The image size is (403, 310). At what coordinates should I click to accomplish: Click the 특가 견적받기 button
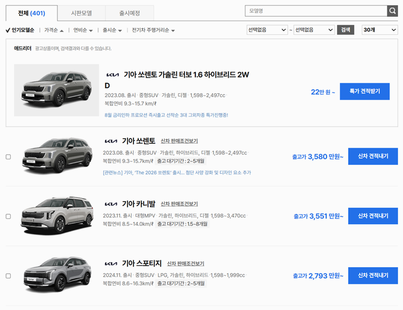coord(365,91)
